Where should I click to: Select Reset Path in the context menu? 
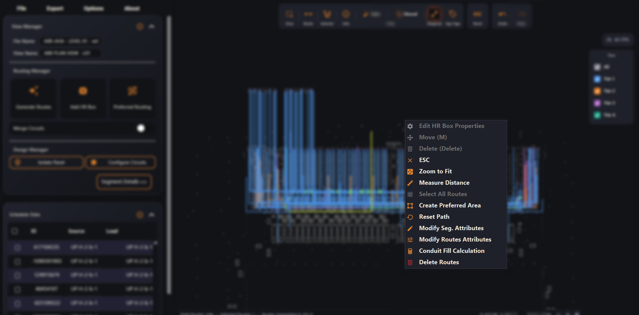pos(456,217)
